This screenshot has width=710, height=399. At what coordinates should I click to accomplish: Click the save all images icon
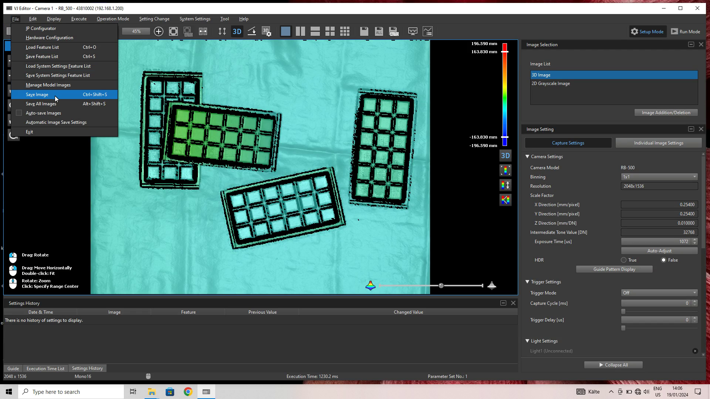click(x=379, y=31)
